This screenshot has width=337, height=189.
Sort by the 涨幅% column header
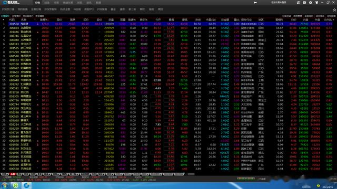click(44, 20)
